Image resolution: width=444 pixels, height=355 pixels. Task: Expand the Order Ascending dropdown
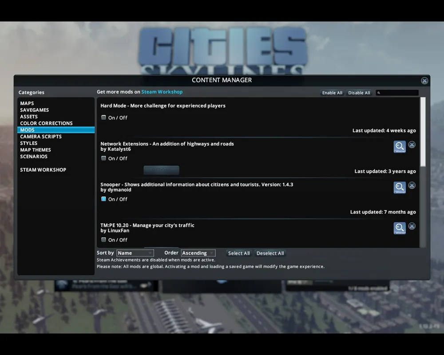[x=198, y=253]
